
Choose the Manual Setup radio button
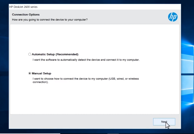30,73
